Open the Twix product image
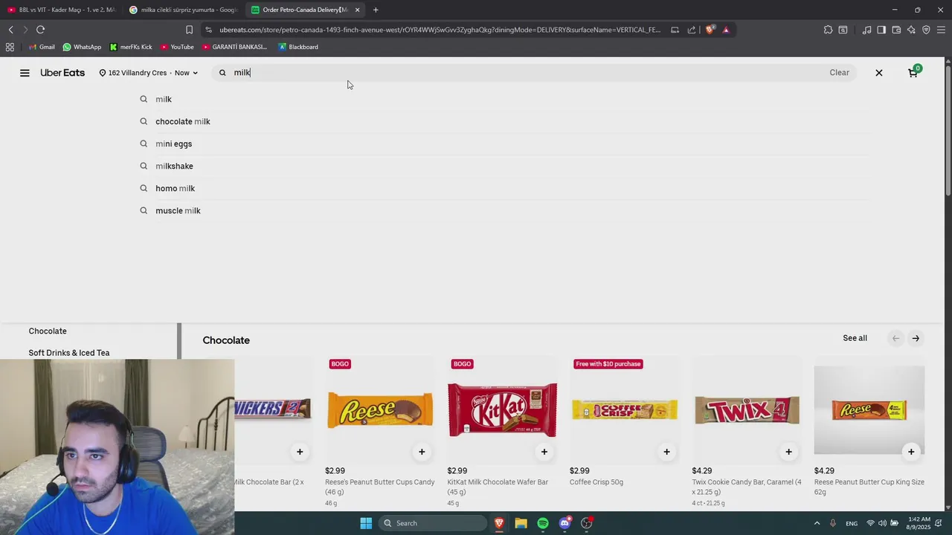The image size is (952, 535). [747, 410]
